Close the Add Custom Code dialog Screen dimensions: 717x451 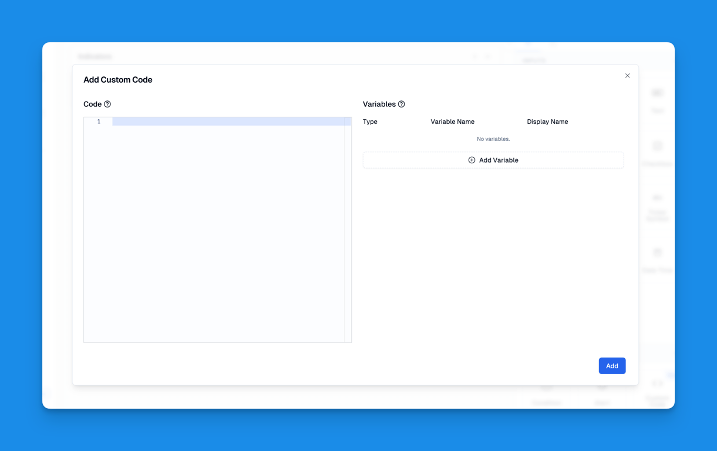627,76
